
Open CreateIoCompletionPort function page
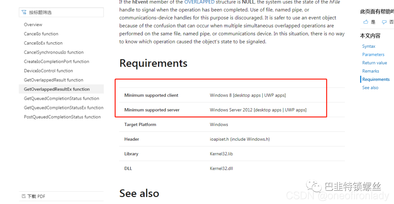pos(57,62)
